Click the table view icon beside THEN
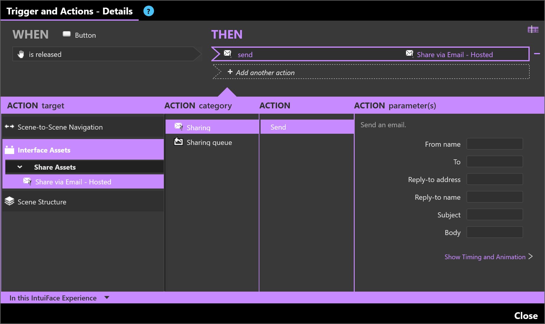Screen dimensions: 545x324 (533, 29)
